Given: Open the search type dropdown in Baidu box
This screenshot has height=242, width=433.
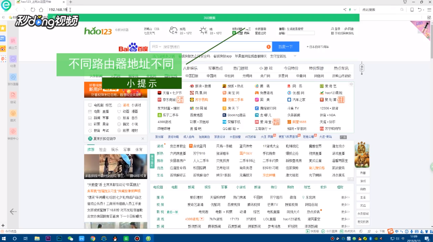Looking at the screenshot, I should pos(157,47).
